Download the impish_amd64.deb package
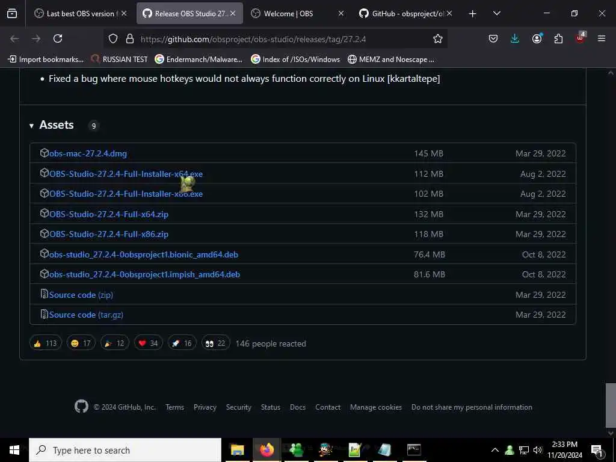The height and width of the screenshot is (462, 616). (x=144, y=274)
